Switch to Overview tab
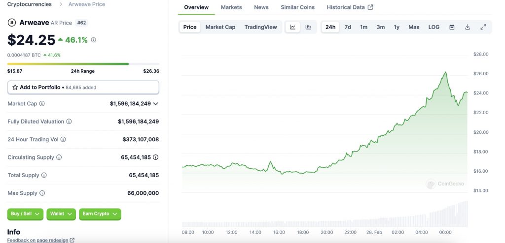The image size is (505, 243). tap(196, 7)
